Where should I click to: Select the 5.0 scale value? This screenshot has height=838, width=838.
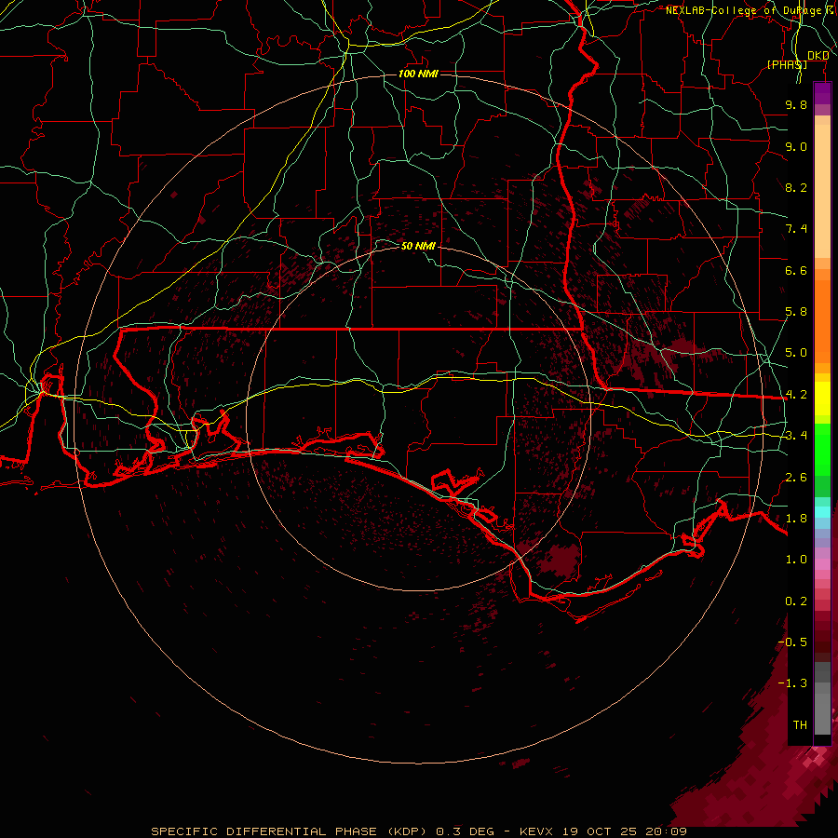[796, 353]
